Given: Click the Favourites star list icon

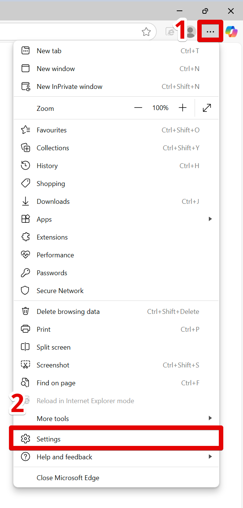Looking at the screenshot, I should click(25, 130).
